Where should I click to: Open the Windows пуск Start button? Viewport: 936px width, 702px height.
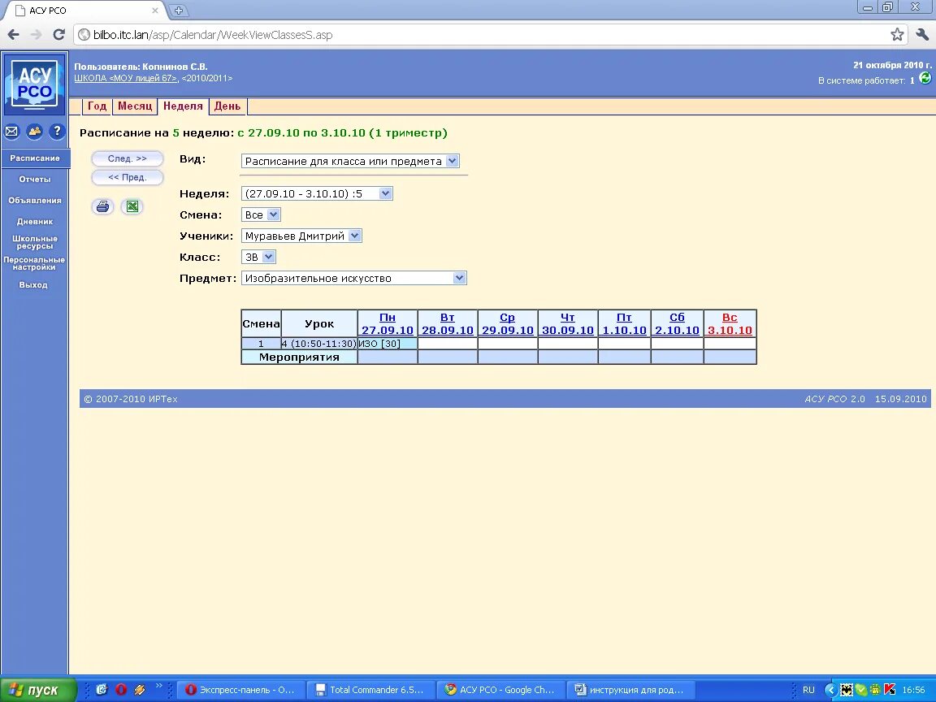coord(38,690)
